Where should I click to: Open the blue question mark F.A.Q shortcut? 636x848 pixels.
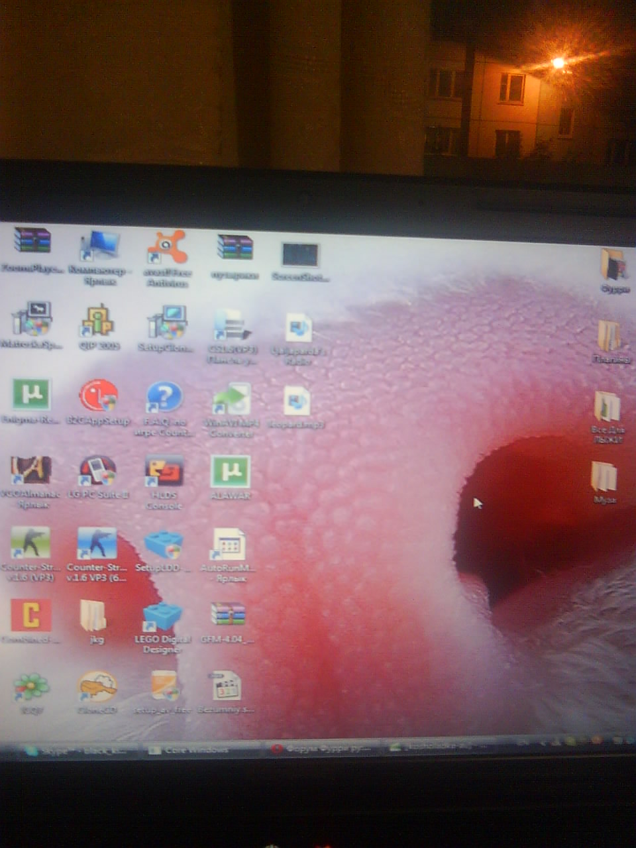pos(164,397)
